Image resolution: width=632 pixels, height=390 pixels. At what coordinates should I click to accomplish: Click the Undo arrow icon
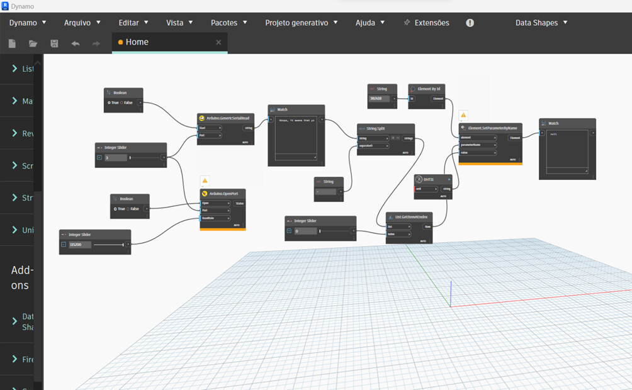(74, 43)
